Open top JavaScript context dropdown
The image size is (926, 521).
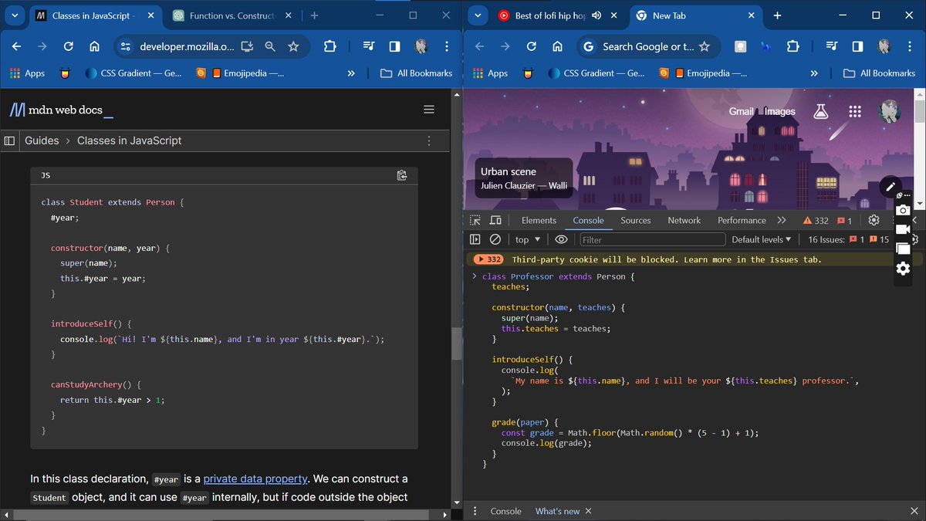tap(528, 239)
